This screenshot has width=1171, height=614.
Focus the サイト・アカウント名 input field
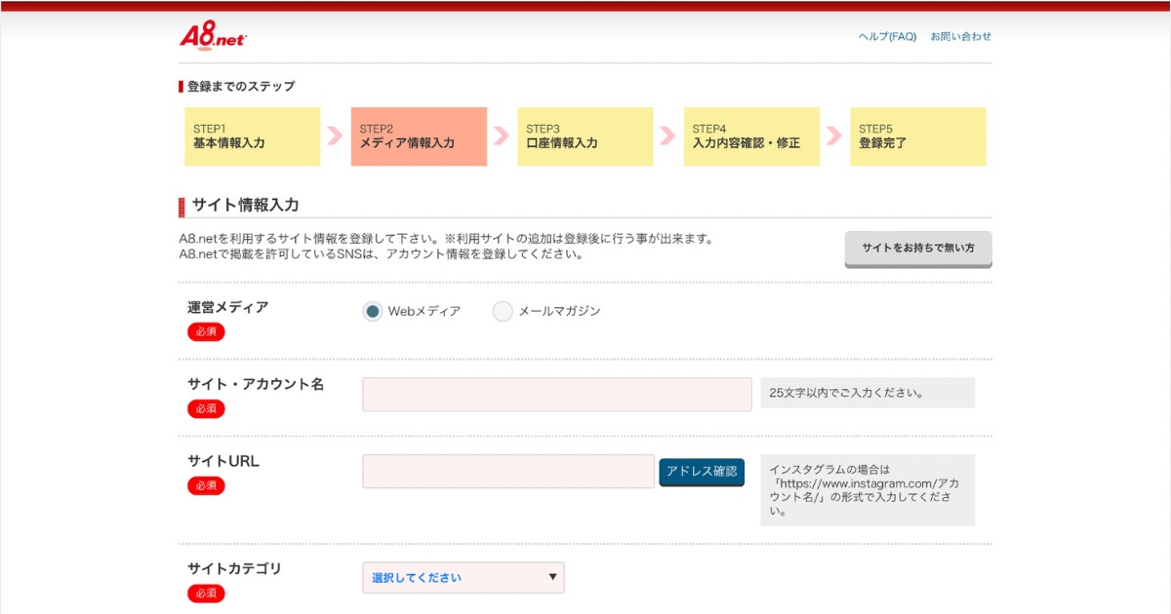pyautogui.click(x=557, y=394)
